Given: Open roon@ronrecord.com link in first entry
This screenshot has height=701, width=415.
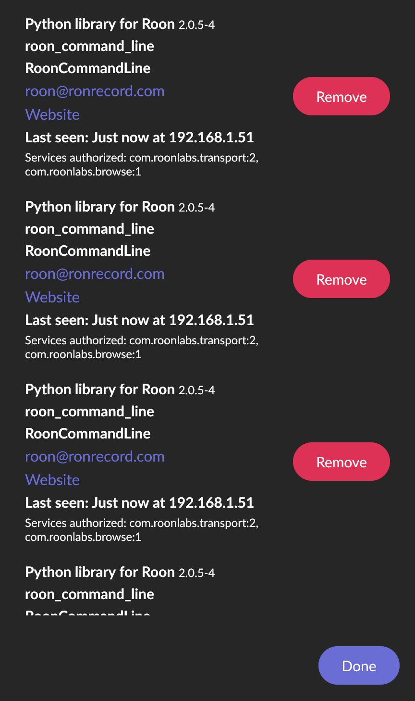Looking at the screenshot, I should tap(95, 91).
